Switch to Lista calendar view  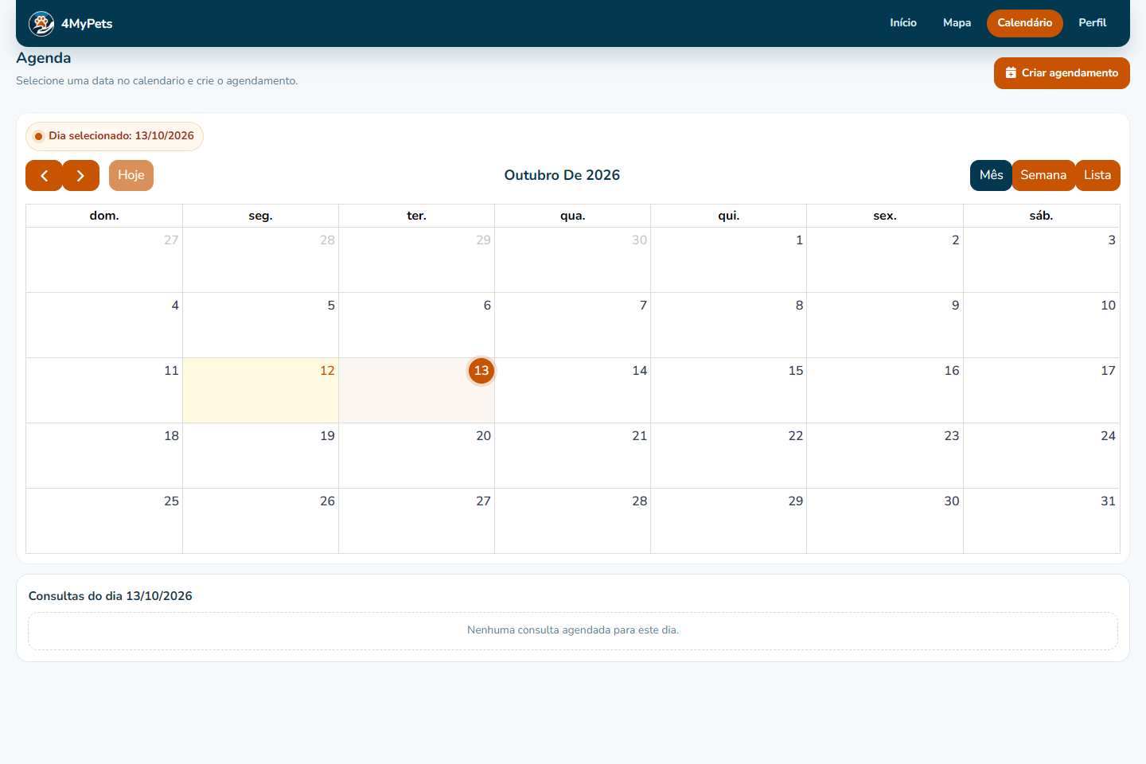1097,175
